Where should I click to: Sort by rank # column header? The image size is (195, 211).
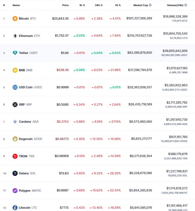pyautogui.click(x=4, y=5)
